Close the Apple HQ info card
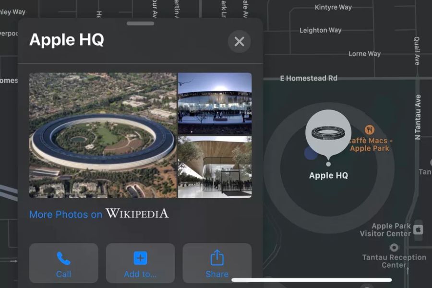The image size is (432, 288). point(239,42)
